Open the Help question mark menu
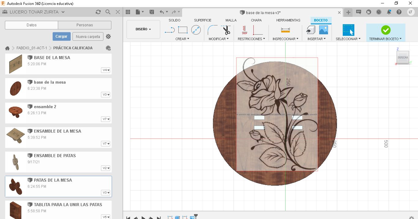The height and width of the screenshot is (219, 418). [399, 12]
